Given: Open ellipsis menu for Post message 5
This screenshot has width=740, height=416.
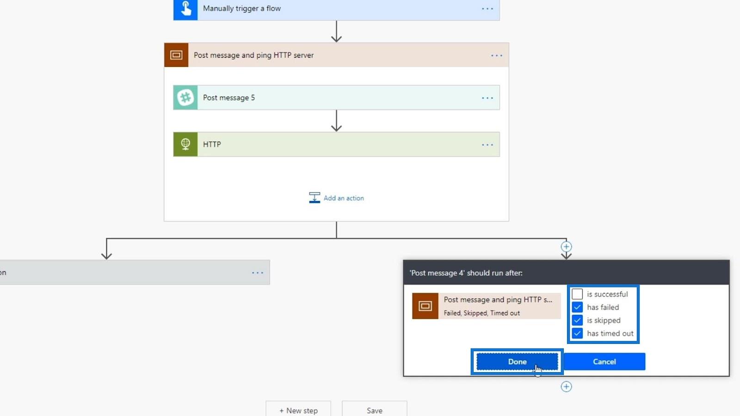Looking at the screenshot, I should (x=487, y=98).
